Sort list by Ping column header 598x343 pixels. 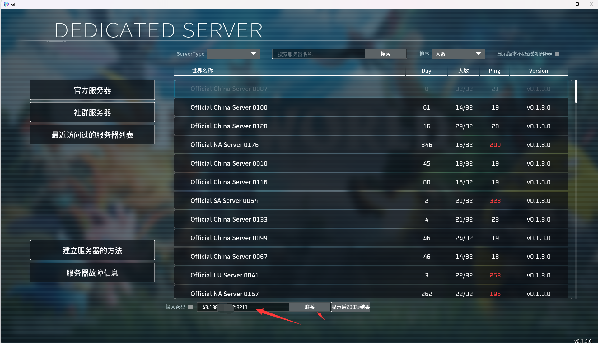(x=494, y=71)
